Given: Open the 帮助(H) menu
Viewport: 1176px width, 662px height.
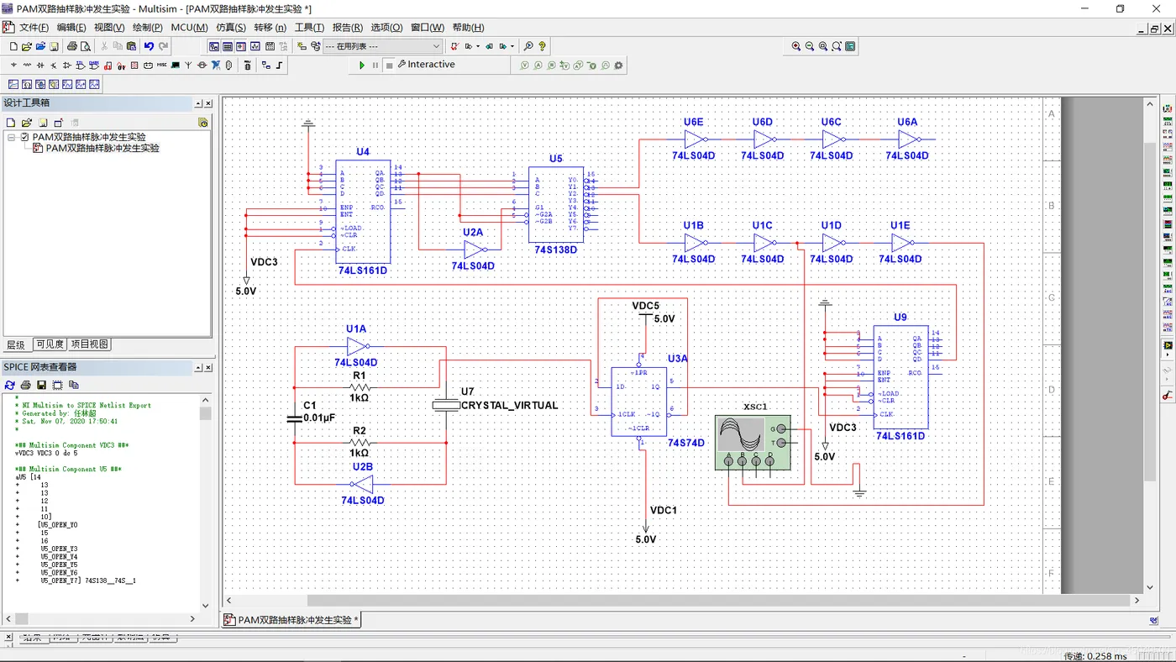Looking at the screenshot, I should [468, 28].
